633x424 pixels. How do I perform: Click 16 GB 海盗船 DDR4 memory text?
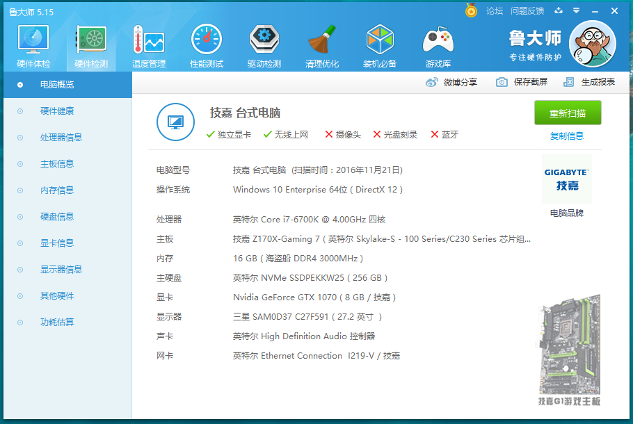point(298,258)
